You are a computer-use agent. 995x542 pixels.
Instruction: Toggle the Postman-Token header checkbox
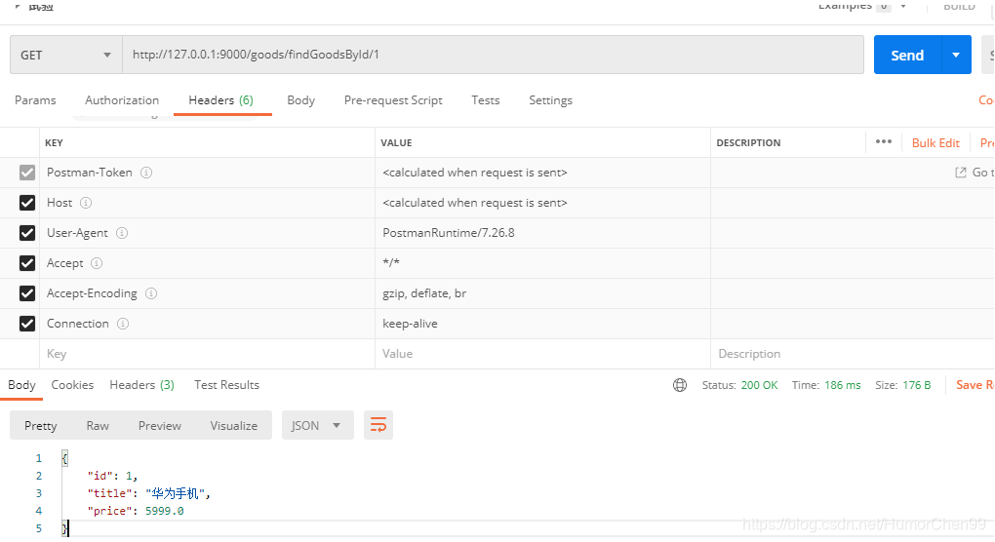click(27, 173)
